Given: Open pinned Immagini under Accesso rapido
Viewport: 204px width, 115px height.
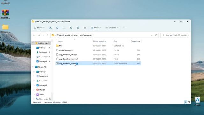Looking at the screenshot, I should click(x=43, y=61).
